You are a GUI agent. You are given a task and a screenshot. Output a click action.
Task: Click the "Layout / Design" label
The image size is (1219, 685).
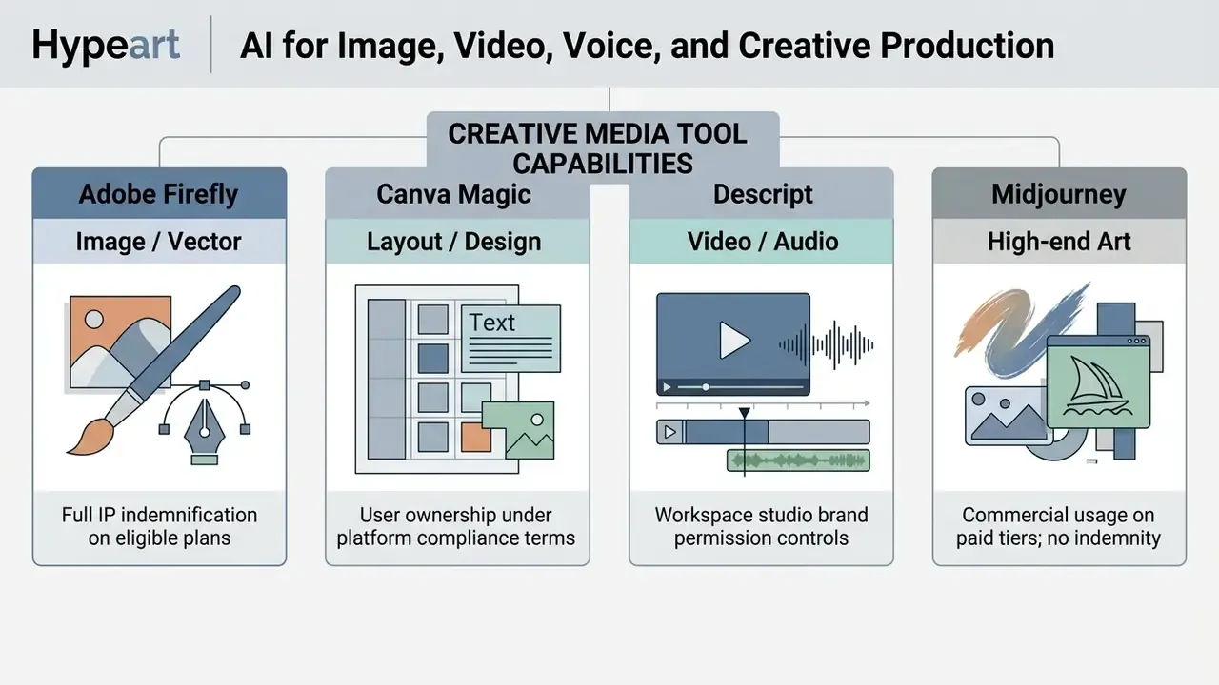point(454,242)
